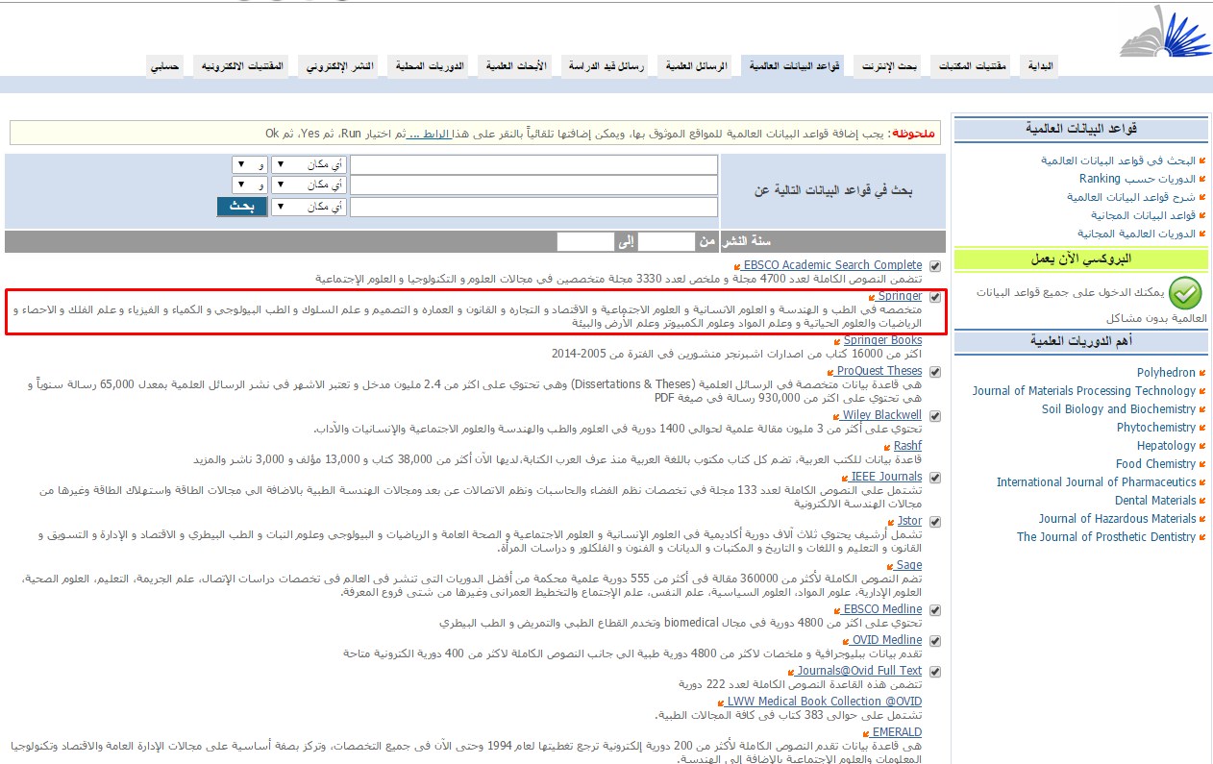Click the library logo image at top right

pyautogui.click(x=1166, y=29)
